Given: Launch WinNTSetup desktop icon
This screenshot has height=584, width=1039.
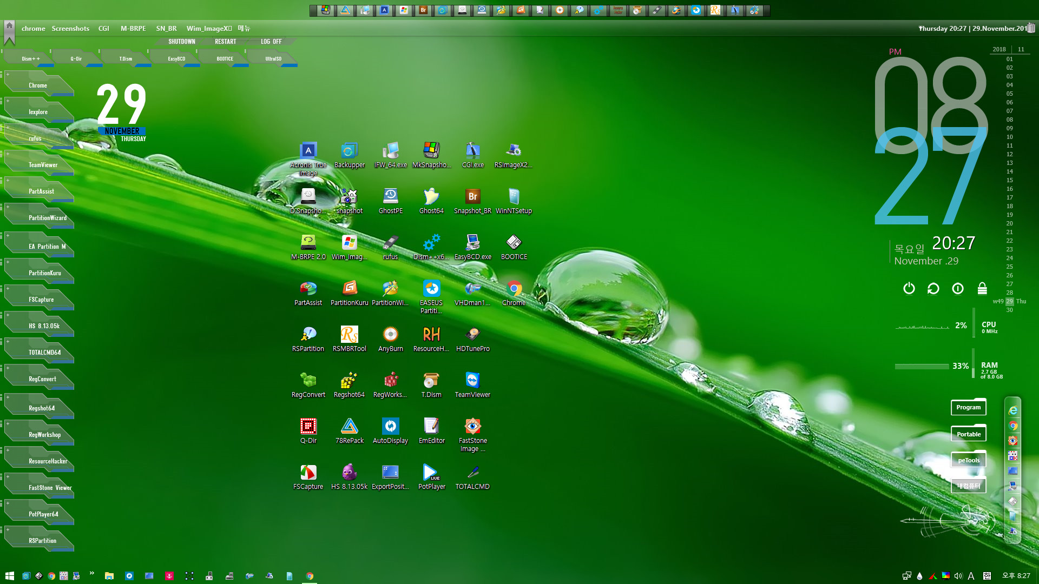Looking at the screenshot, I should click(514, 201).
